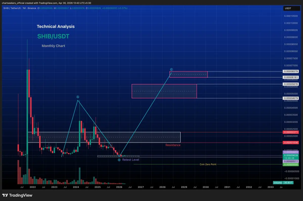Click the purple 0.00000633 price tag
The image size is (303, 201).
(291, 152)
